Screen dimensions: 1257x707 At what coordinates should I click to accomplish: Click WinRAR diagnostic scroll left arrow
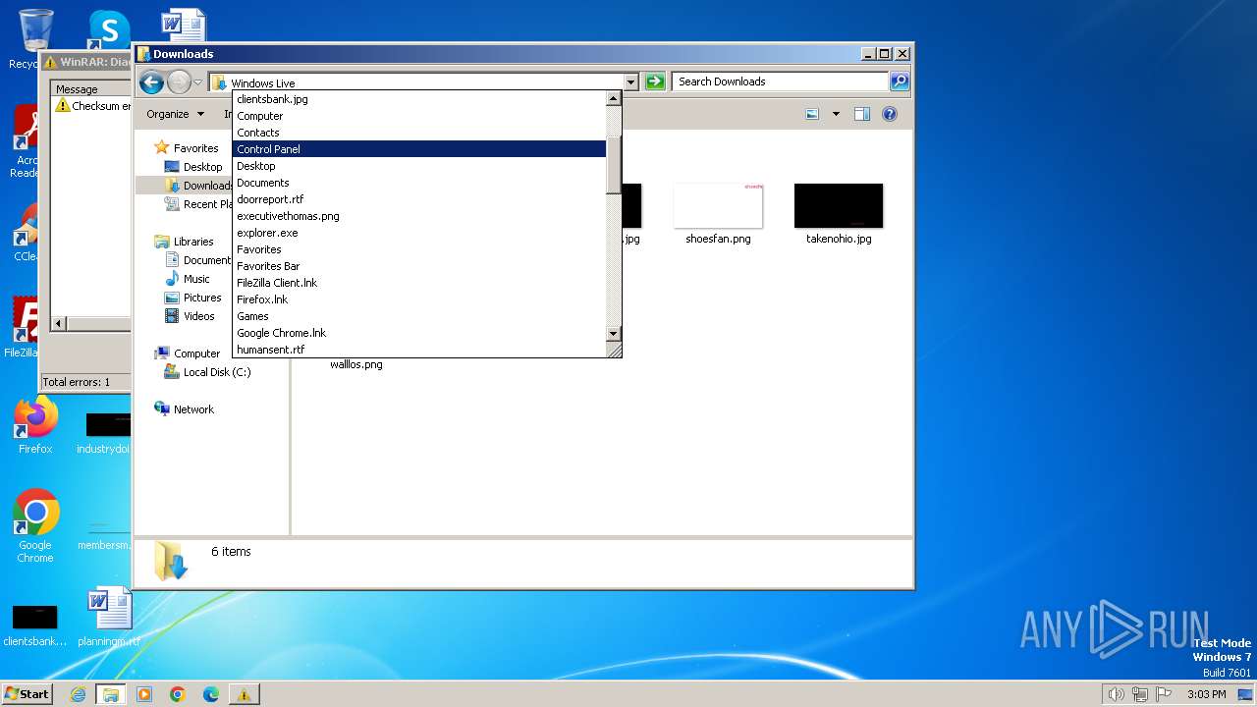59,324
